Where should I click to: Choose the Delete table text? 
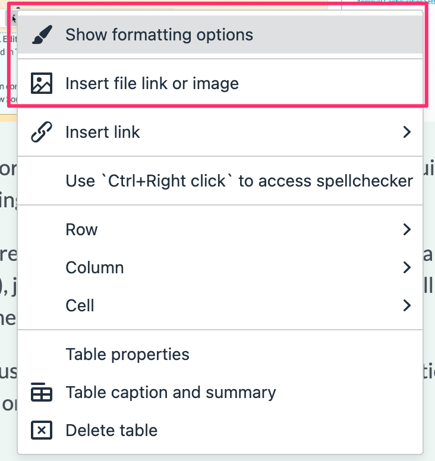[111, 430]
